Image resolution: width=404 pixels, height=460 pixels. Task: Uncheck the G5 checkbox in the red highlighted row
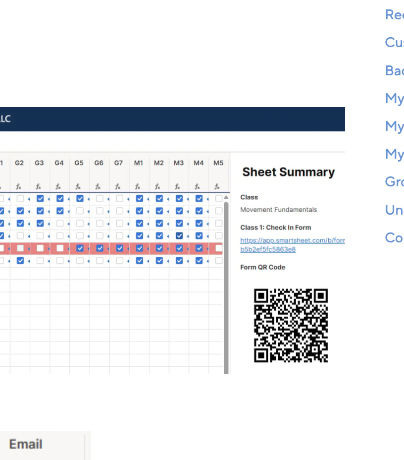80,248
